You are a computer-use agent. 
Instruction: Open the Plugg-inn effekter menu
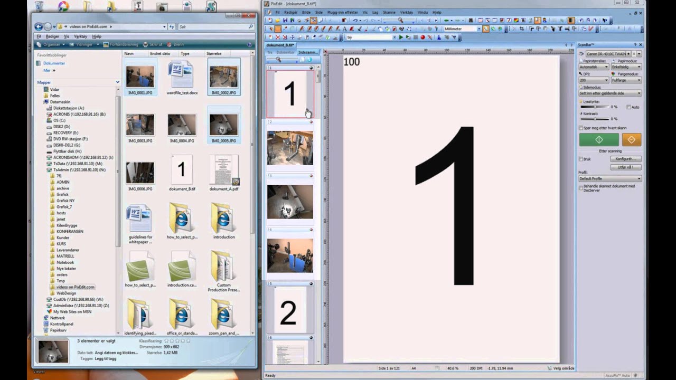(342, 12)
